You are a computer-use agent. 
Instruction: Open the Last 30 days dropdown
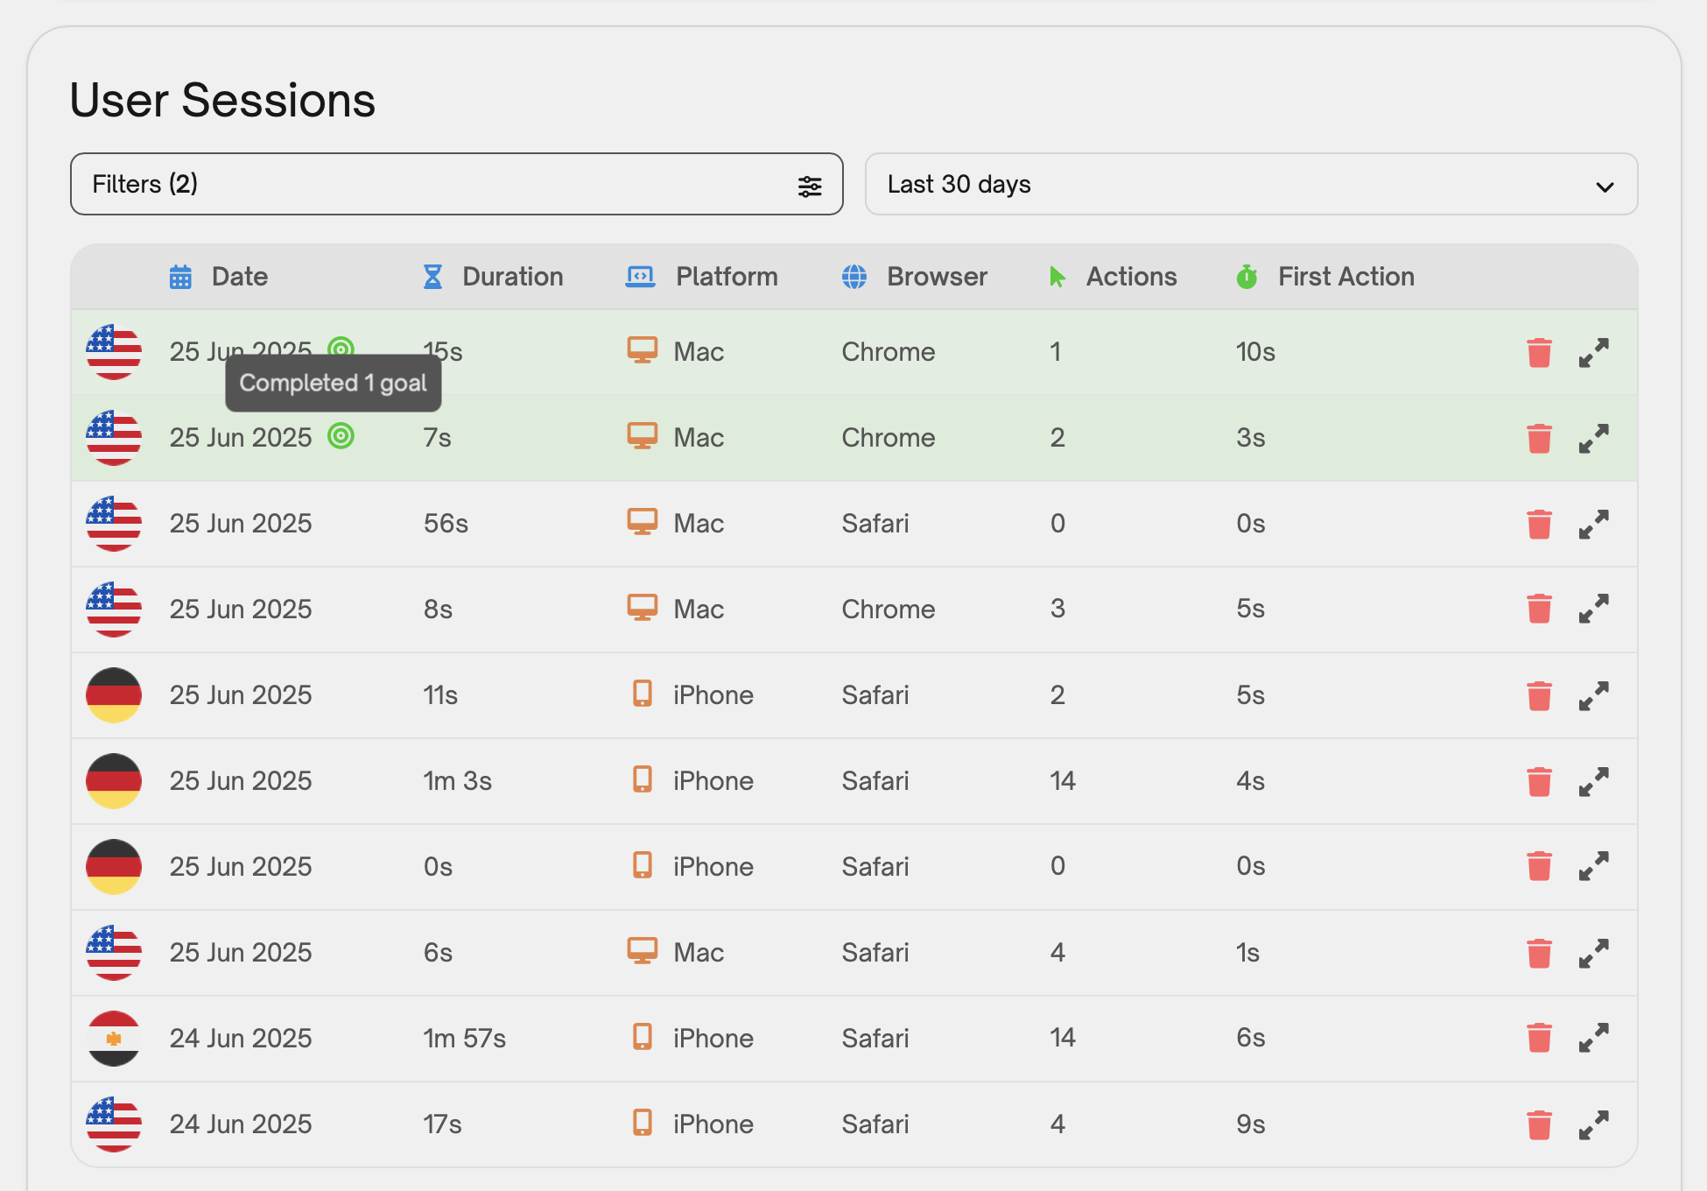pyautogui.click(x=1251, y=184)
